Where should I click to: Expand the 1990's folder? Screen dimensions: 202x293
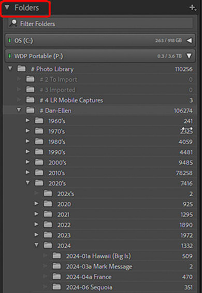coord(28,152)
